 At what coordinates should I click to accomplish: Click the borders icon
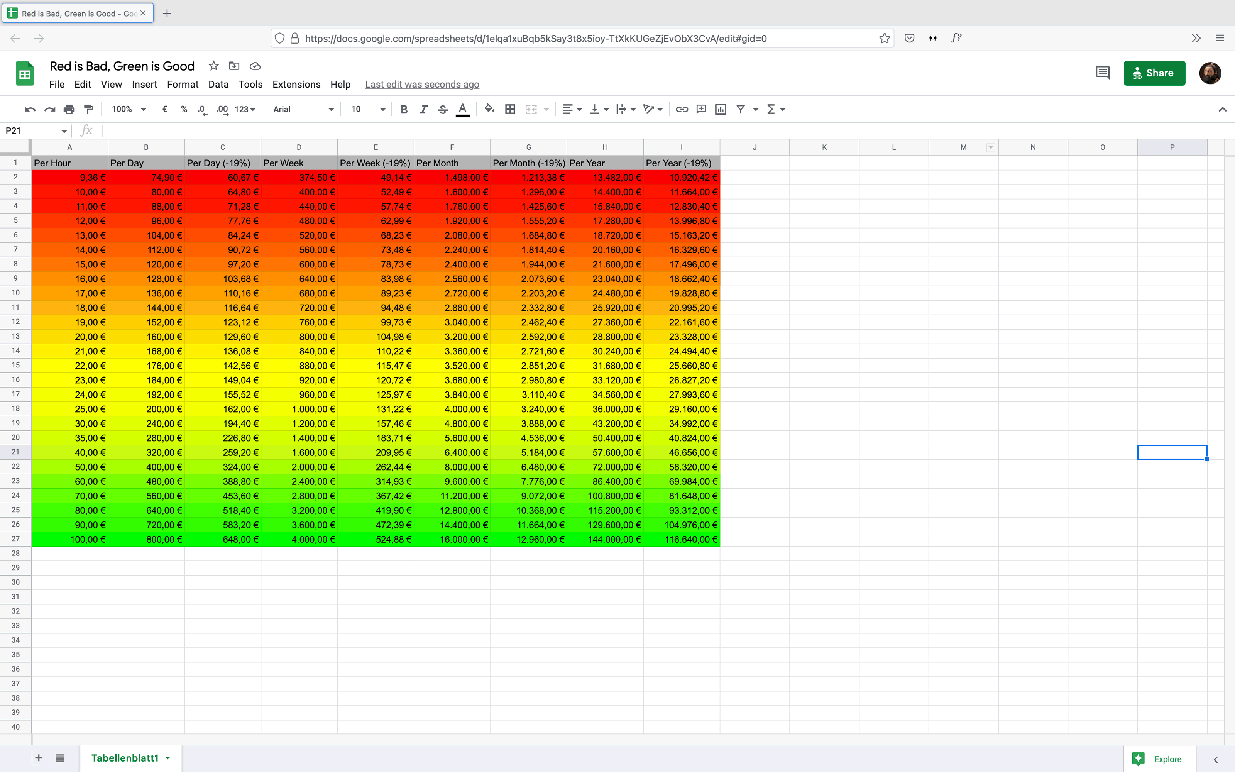[510, 109]
